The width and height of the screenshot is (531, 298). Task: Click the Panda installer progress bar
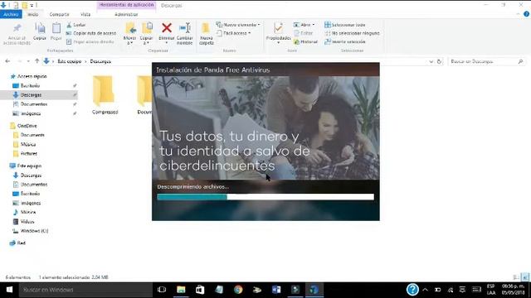[x=265, y=197]
